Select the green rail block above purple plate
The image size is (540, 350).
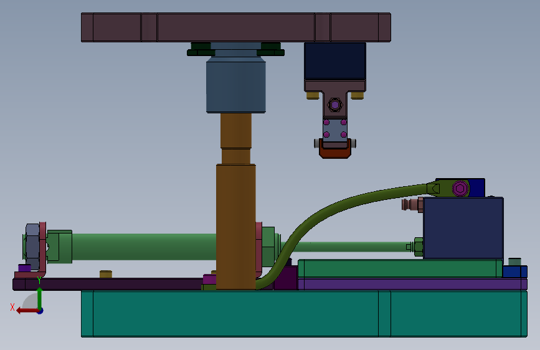[400, 268]
